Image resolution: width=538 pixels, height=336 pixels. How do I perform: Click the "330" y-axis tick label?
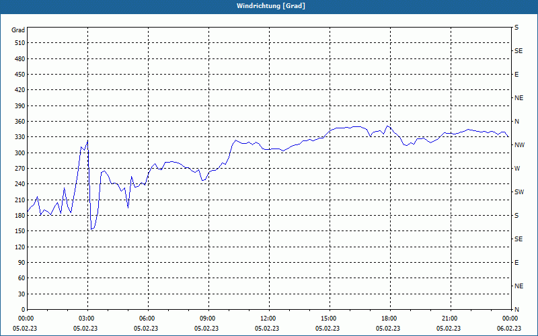(x=20, y=137)
